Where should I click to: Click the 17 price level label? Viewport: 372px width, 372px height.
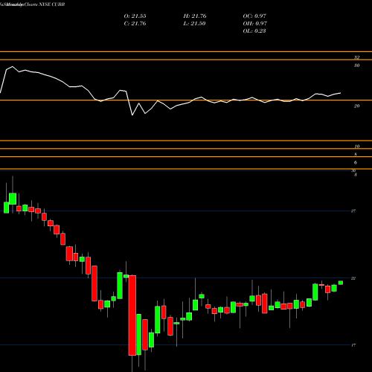[353, 345]
